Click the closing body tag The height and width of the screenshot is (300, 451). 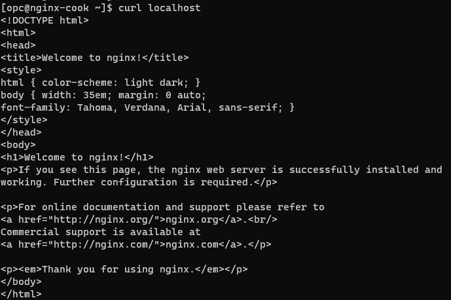point(21,282)
